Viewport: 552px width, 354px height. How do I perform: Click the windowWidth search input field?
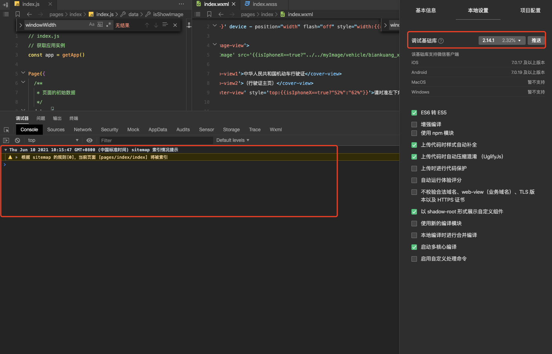point(56,25)
